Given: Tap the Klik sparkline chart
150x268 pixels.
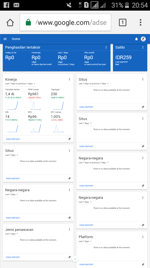Looking at the screenshot, I should (12, 128).
